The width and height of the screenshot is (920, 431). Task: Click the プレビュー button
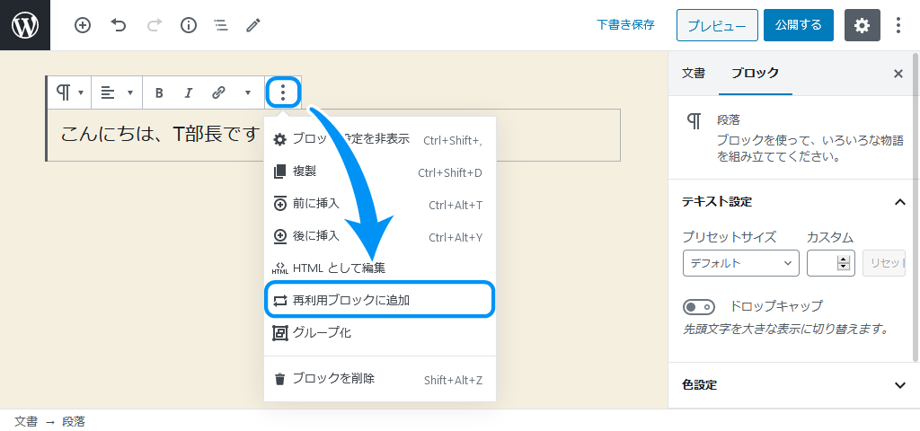[x=717, y=25]
